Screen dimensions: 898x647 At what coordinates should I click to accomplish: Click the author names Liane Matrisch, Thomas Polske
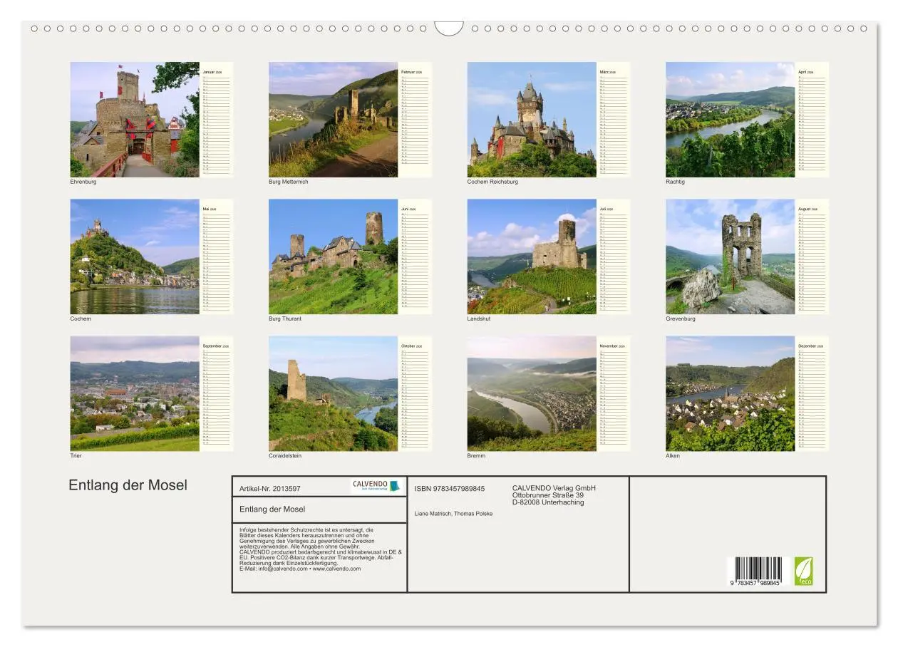(x=454, y=513)
